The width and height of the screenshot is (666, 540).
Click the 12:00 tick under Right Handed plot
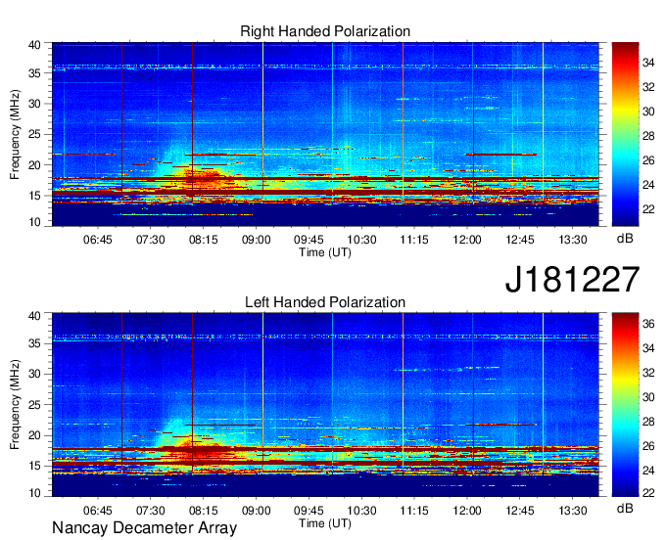[467, 240]
